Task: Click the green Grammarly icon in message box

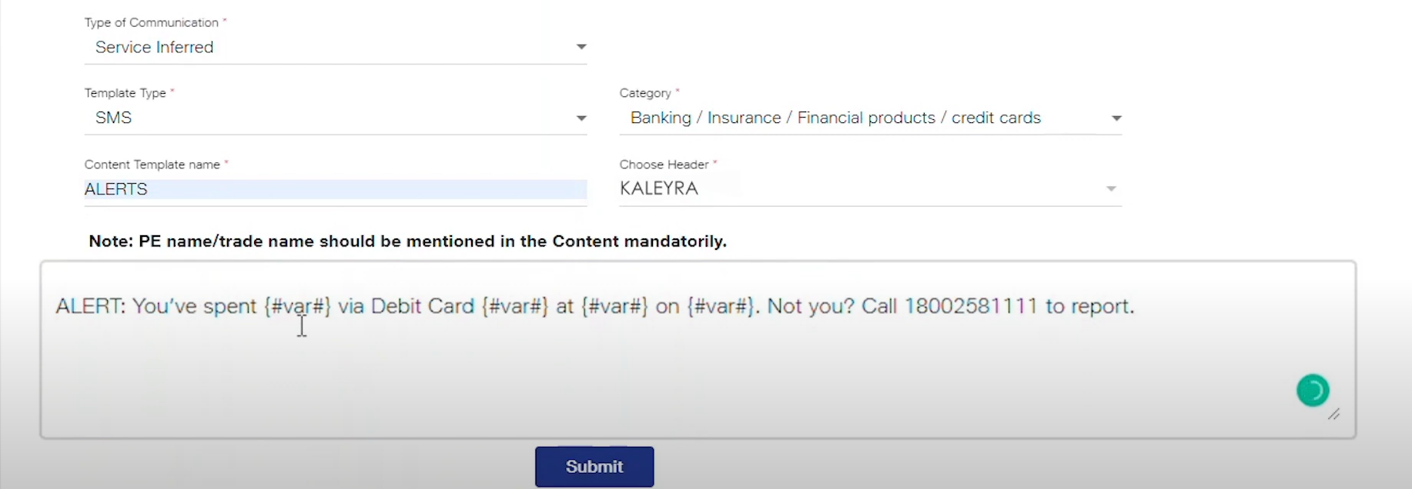Action: coord(1313,390)
